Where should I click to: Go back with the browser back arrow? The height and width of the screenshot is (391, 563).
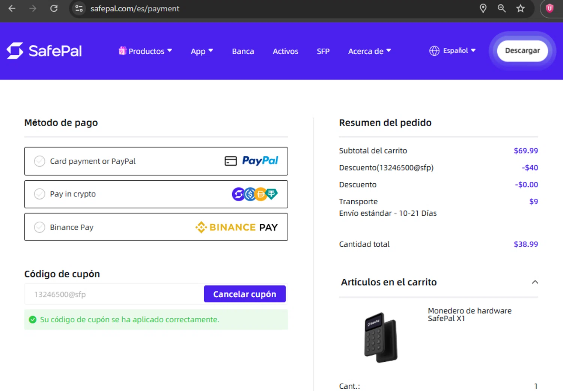pyautogui.click(x=12, y=8)
